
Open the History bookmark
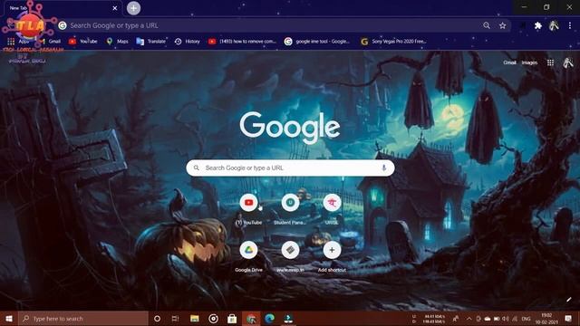(188, 42)
